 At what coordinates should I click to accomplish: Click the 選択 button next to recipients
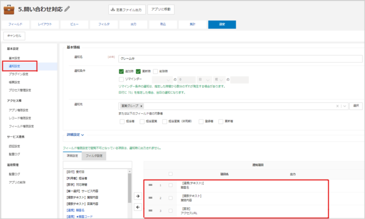356,106
